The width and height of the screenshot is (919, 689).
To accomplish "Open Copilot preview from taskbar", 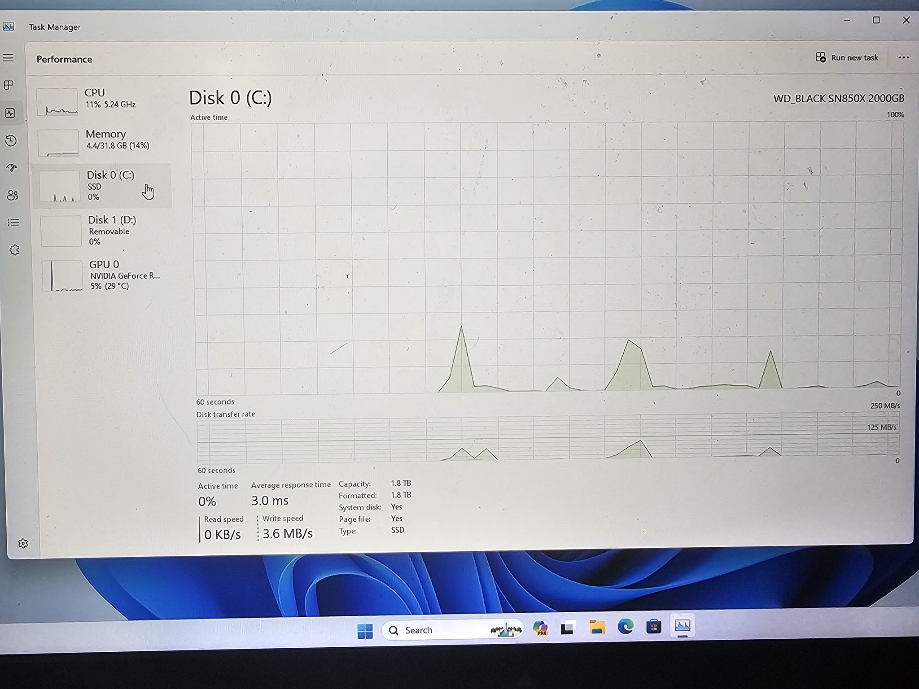I will [x=540, y=628].
